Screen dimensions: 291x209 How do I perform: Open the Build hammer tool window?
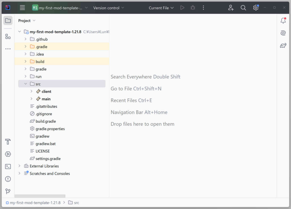pos(8,142)
